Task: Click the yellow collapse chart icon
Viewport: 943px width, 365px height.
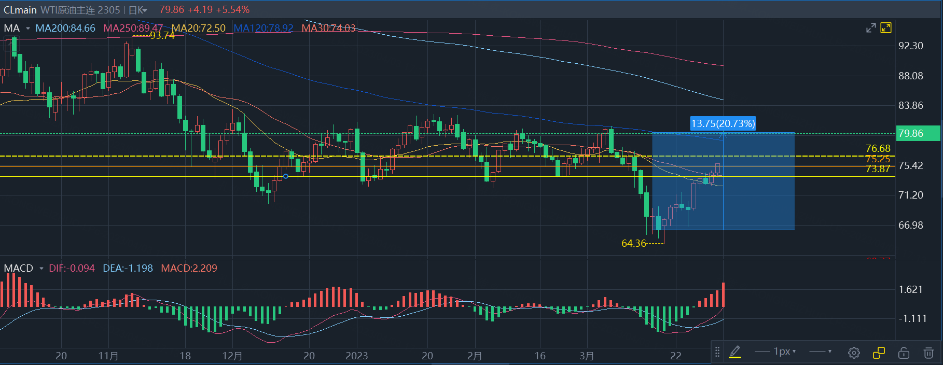Action: 886,27
